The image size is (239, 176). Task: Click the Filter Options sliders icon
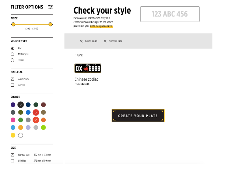[50, 7]
